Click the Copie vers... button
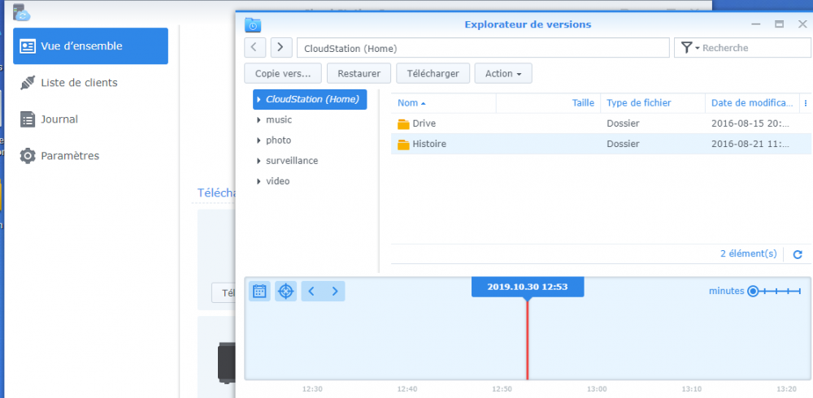This screenshot has width=813, height=398. (283, 74)
